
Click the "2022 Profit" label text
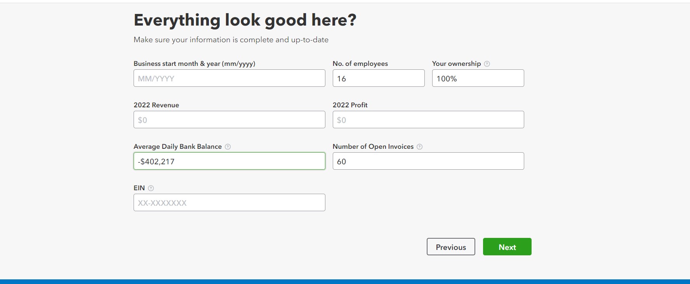click(350, 105)
